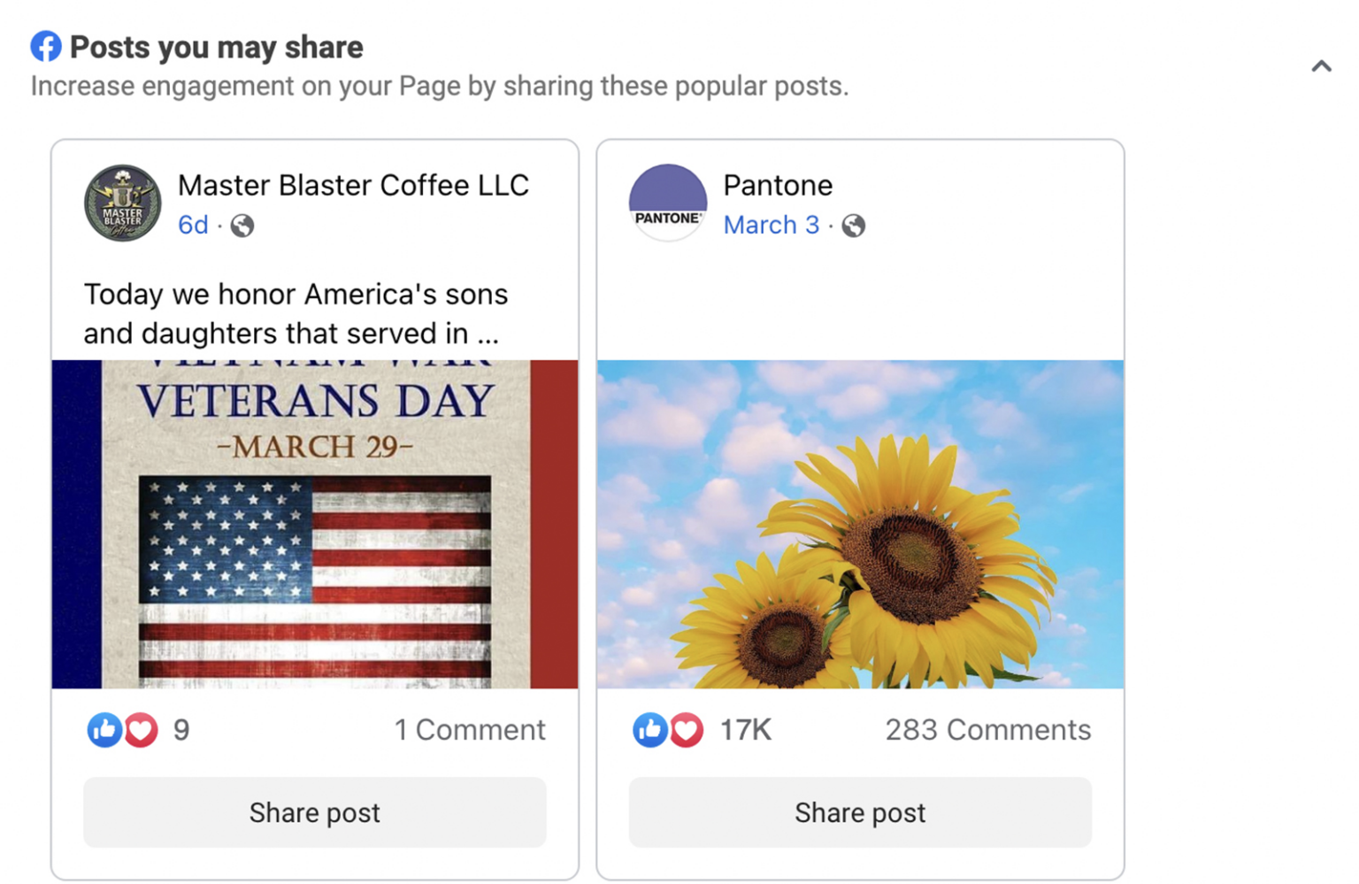Share the Veterans Day post

315,812
